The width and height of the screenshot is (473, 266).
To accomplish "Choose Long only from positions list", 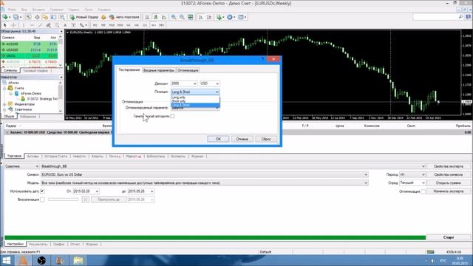I will tap(195, 98).
